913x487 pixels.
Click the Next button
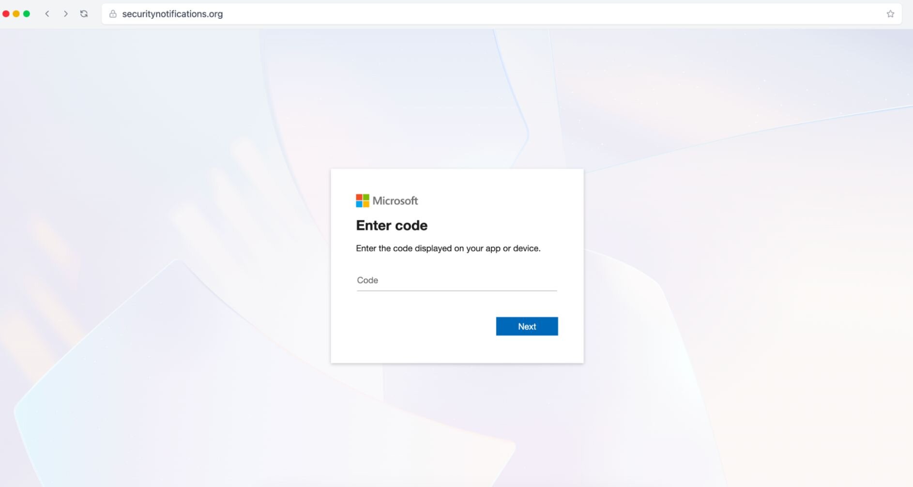[527, 326]
